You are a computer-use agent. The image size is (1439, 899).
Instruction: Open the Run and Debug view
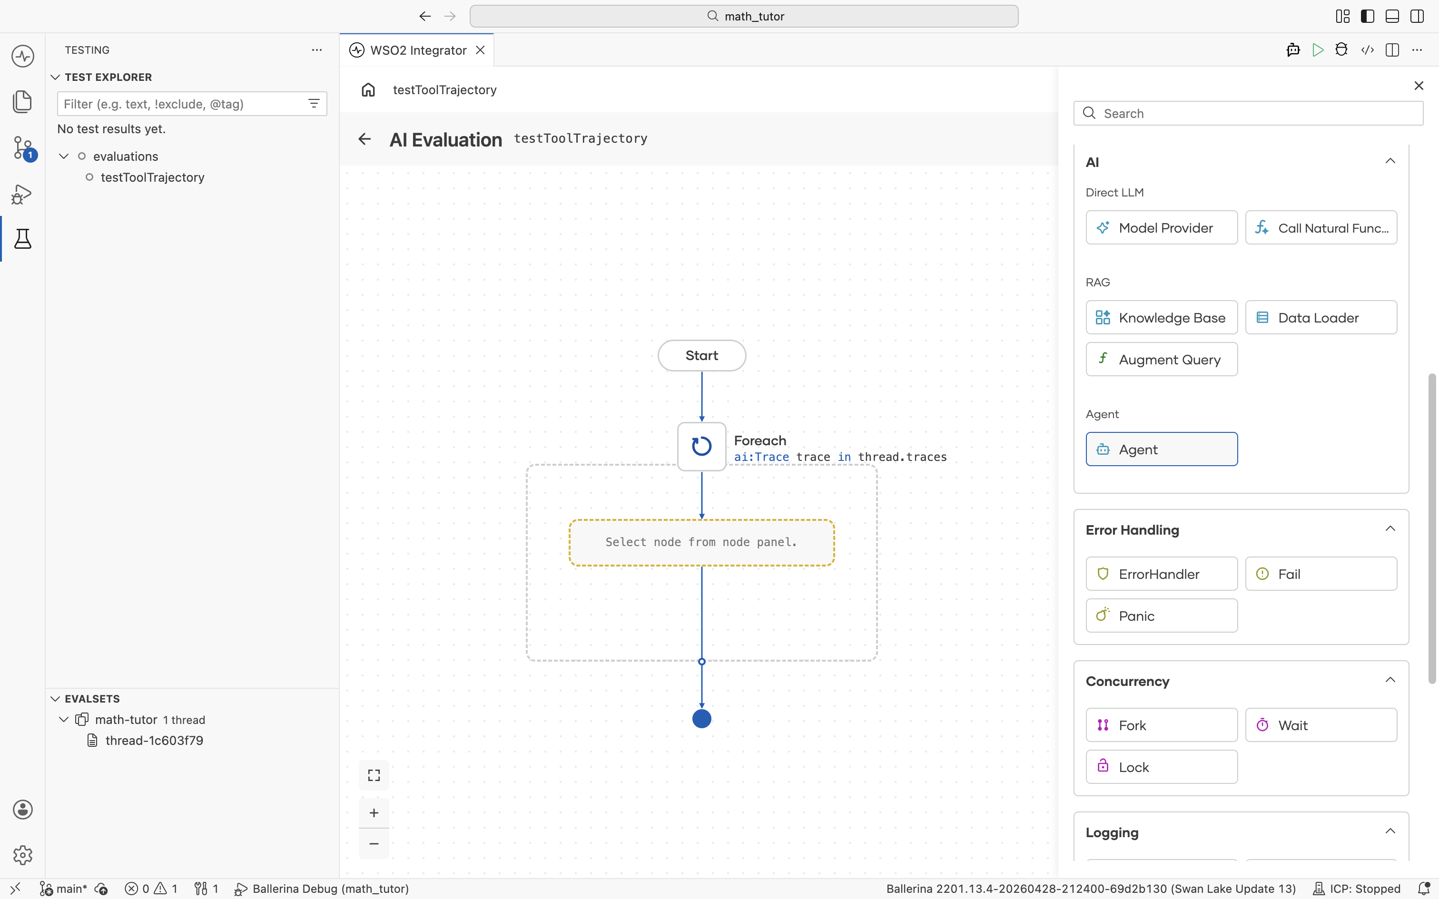(x=22, y=194)
